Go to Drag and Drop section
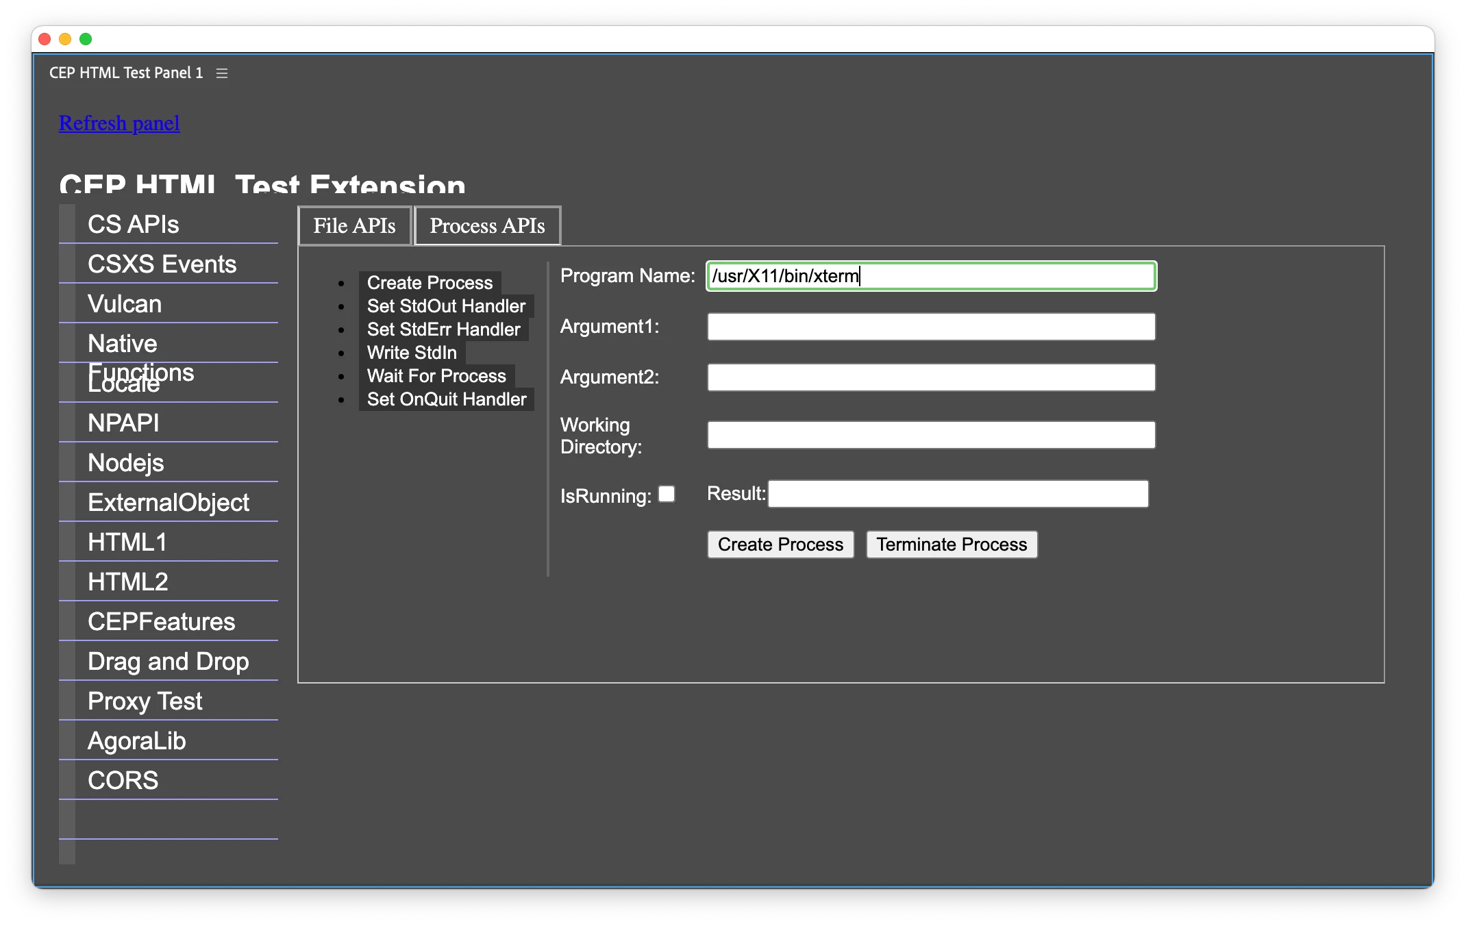 (168, 662)
